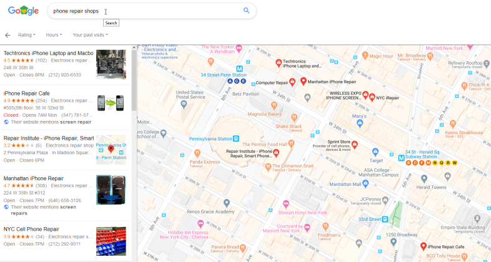The height and width of the screenshot is (262, 491).
Task: Click The Pennsy Food Hall icon
Action: [x=291, y=144]
